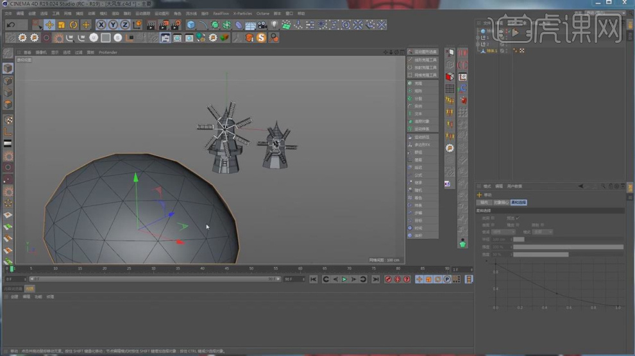Toggle the Y axis lock

point(113,25)
